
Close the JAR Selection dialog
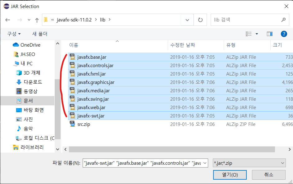click(x=286, y=6)
